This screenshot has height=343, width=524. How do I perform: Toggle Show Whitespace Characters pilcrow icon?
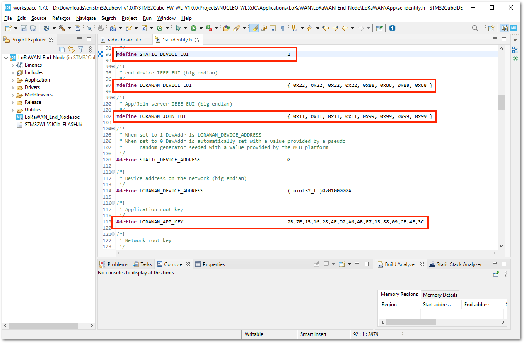pyautogui.click(x=283, y=28)
